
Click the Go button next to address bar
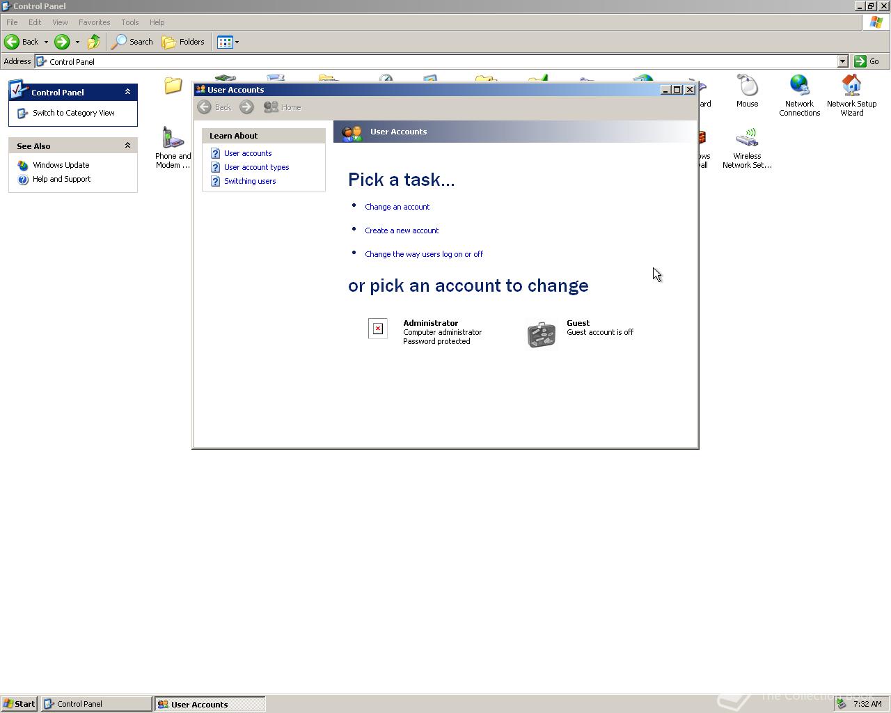(867, 61)
